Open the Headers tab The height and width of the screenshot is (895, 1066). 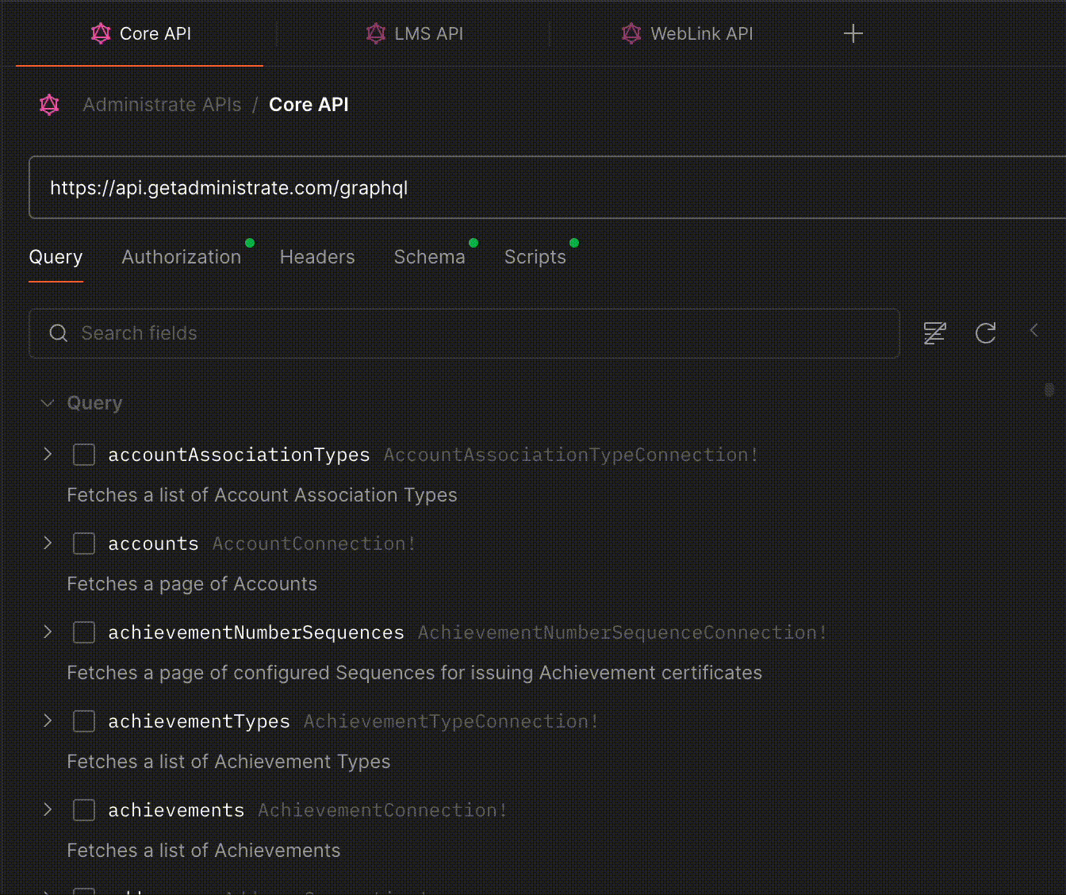317,257
